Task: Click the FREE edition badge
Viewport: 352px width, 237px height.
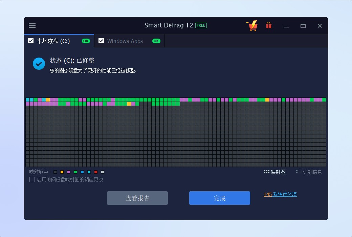Action: click(x=201, y=25)
